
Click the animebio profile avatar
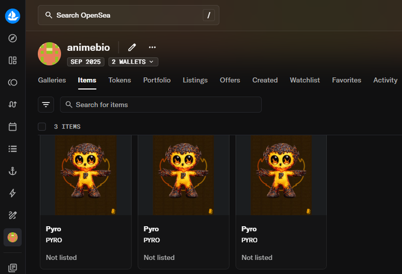pyautogui.click(x=50, y=54)
